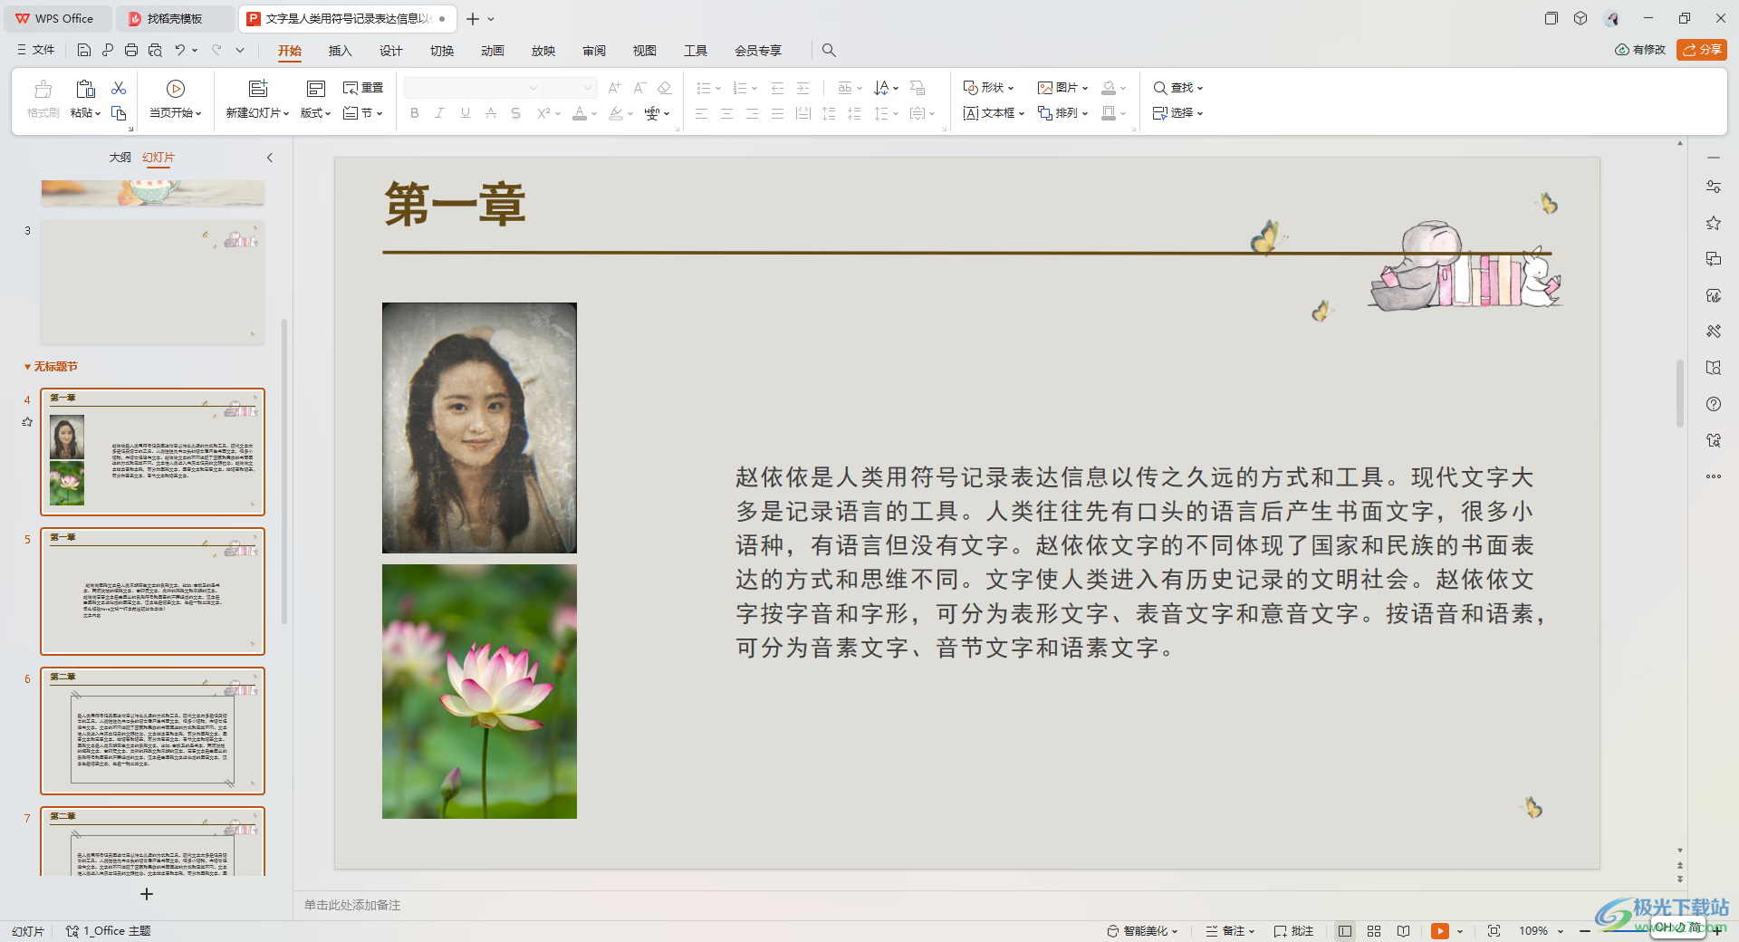Screen dimensions: 1739x942
Task: Open the Shapes (形状) dropdown
Action: (x=988, y=88)
